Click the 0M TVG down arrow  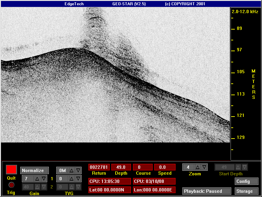(78, 170)
